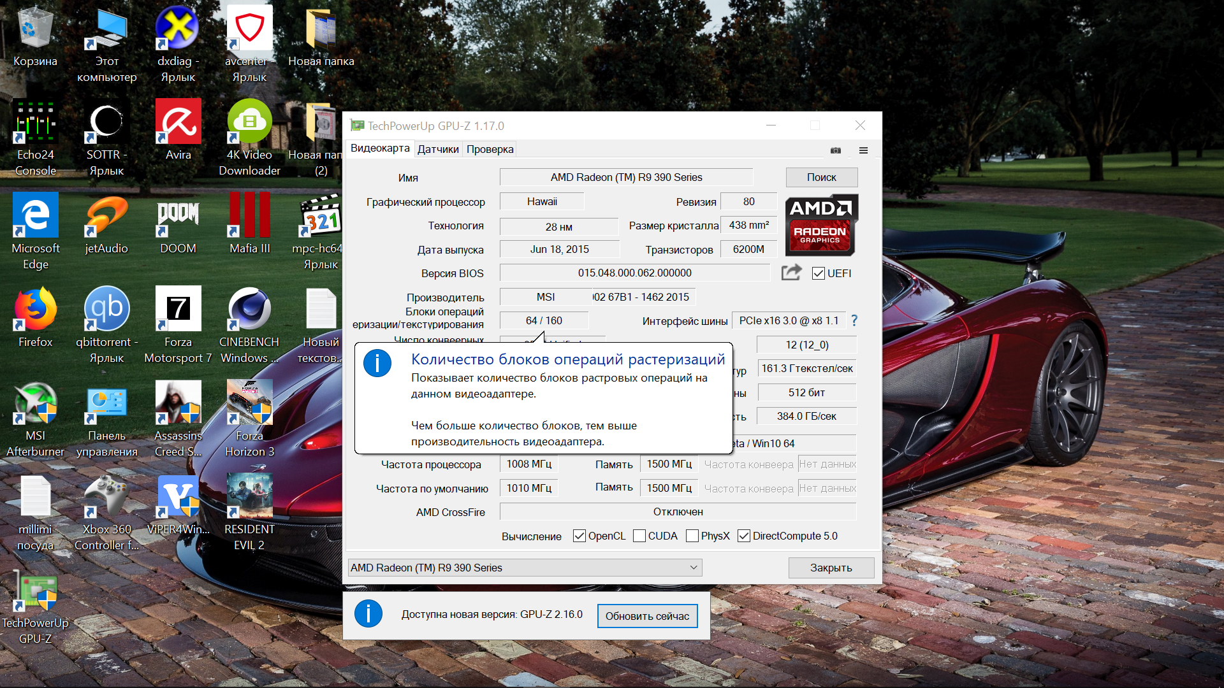Click the GPU-Z screenshot camera icon
Viewport: 1224px width, 688px height.
click(835, 150)
